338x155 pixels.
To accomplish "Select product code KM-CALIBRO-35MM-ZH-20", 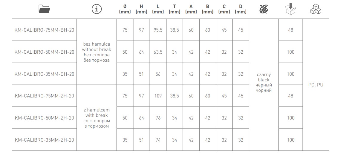I will (44, 140).
